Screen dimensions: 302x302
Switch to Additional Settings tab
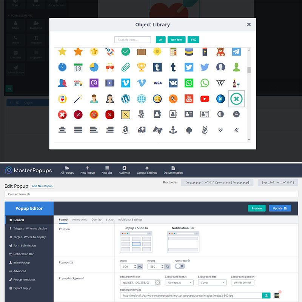tap(130, 220)
